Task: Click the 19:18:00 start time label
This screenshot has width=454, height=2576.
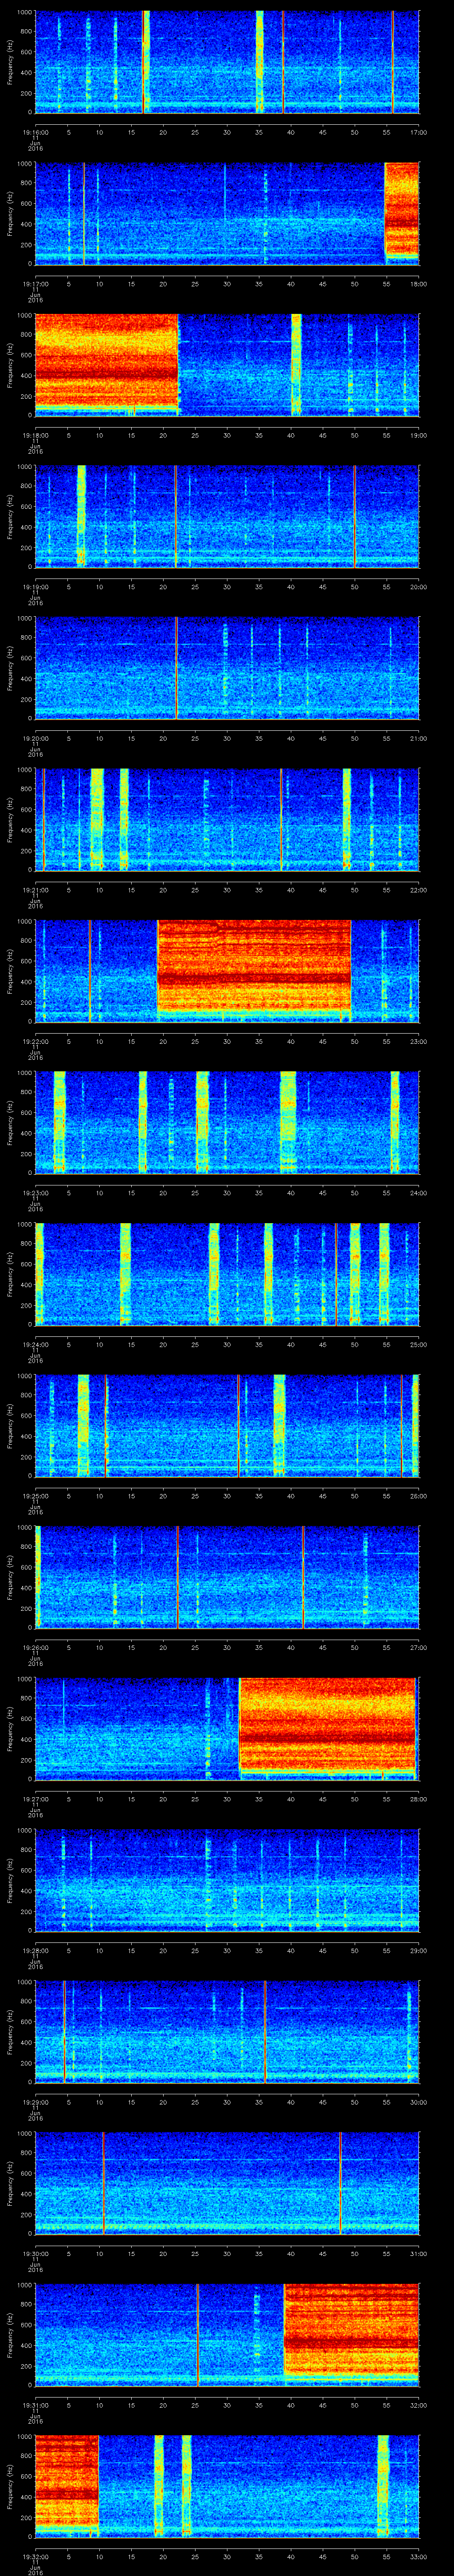Action: click(x=36, y=436)
